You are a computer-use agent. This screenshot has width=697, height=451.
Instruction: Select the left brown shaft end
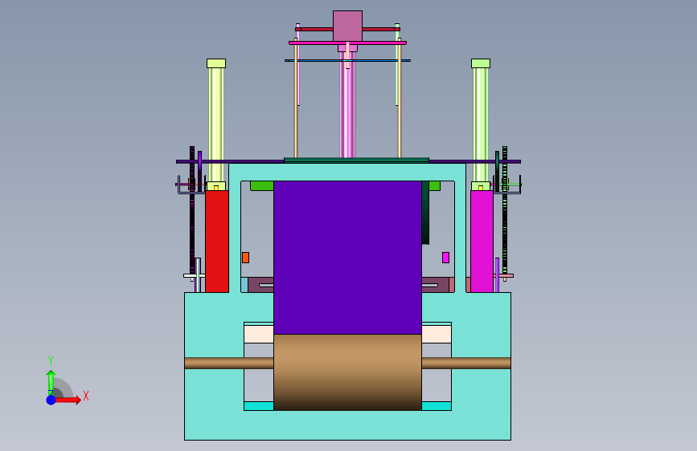(x=229, y=363)
